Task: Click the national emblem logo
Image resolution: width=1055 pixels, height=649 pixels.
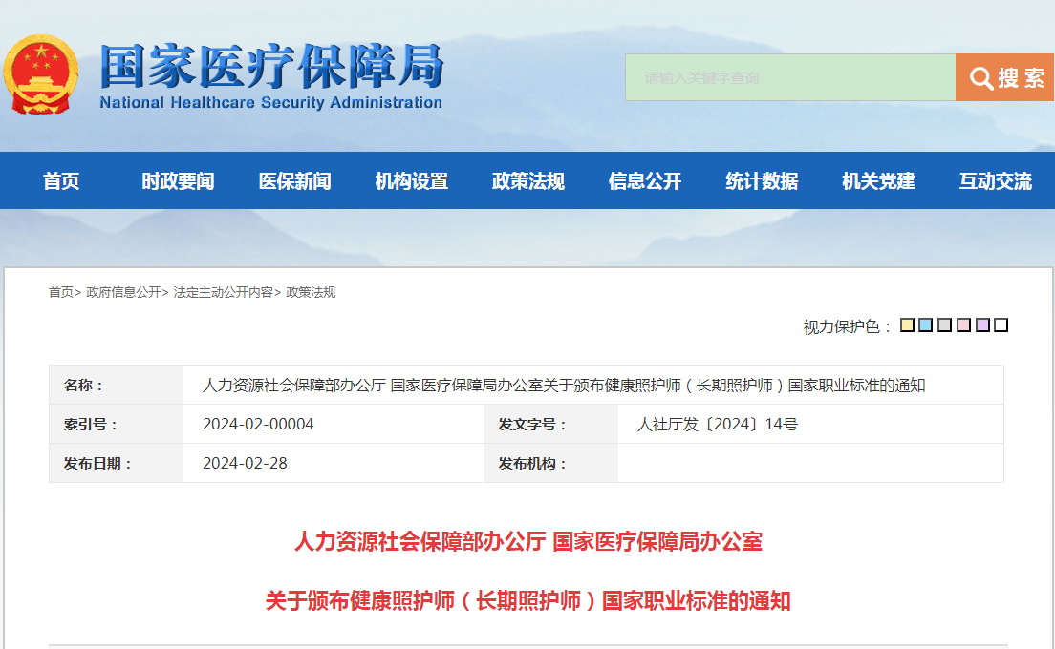Action: pos(40,74)
